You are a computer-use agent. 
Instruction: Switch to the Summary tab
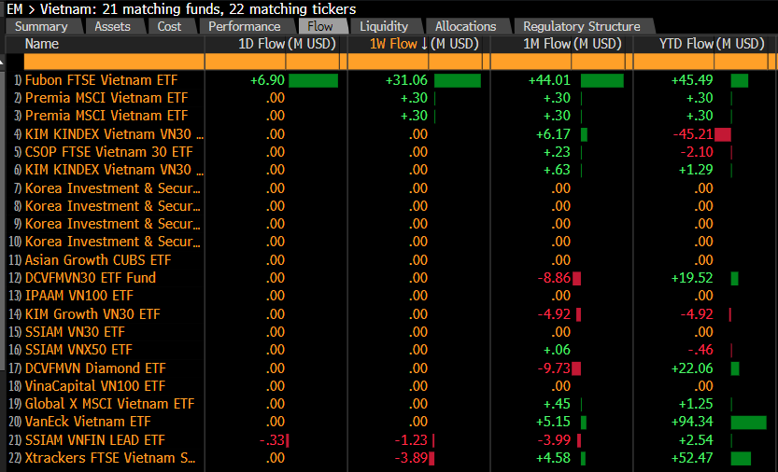[42, 27]
